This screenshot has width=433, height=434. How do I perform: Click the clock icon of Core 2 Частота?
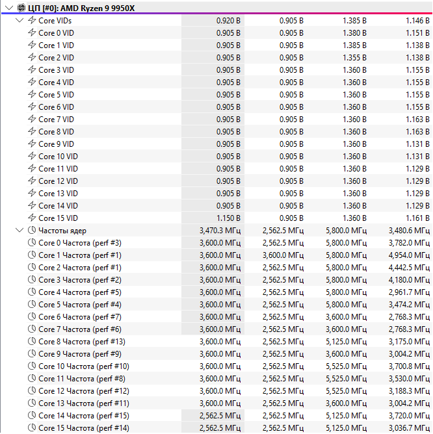coord(32,268)
